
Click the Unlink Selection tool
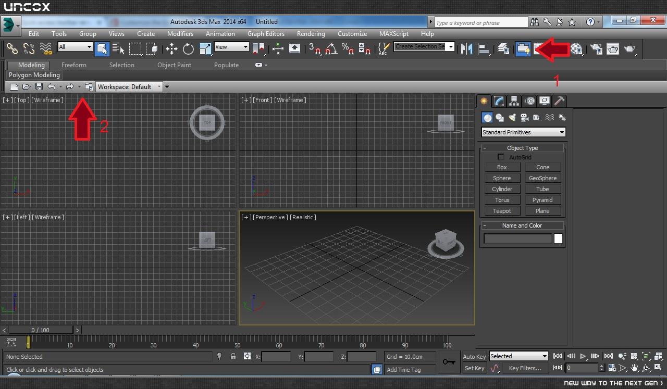[x=29, y=48]
